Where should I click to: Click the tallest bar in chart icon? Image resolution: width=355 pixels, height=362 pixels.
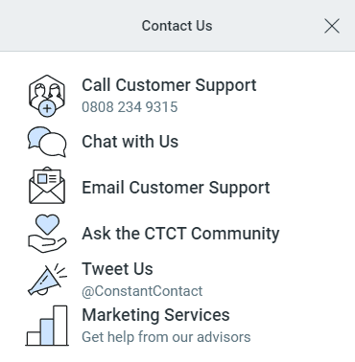(x=60, y=326)
